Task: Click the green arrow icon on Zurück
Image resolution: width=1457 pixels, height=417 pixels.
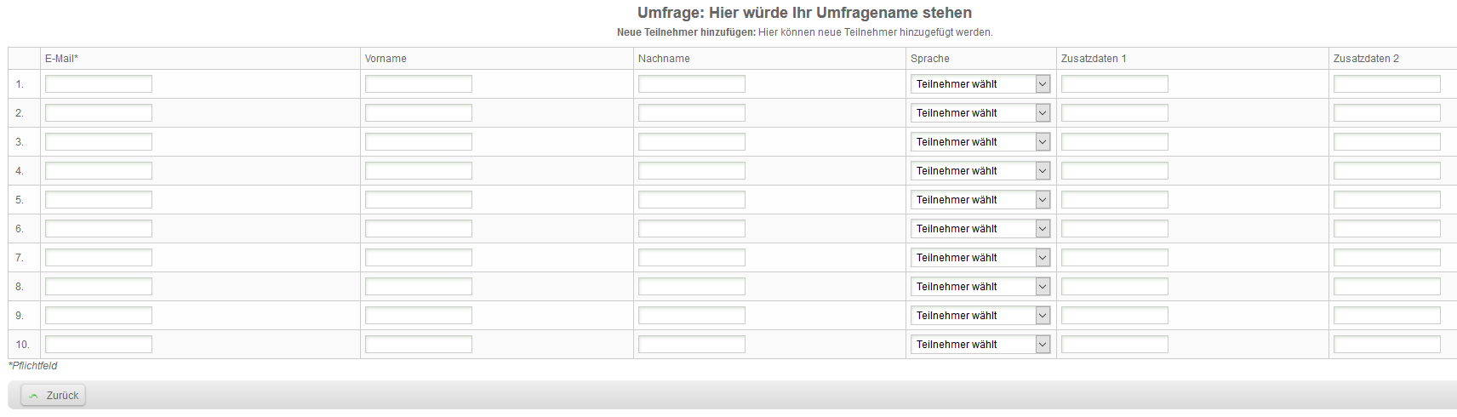Action: point(34,397)
